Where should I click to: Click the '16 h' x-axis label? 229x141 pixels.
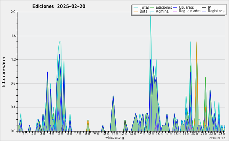click(x=159, y=134)
